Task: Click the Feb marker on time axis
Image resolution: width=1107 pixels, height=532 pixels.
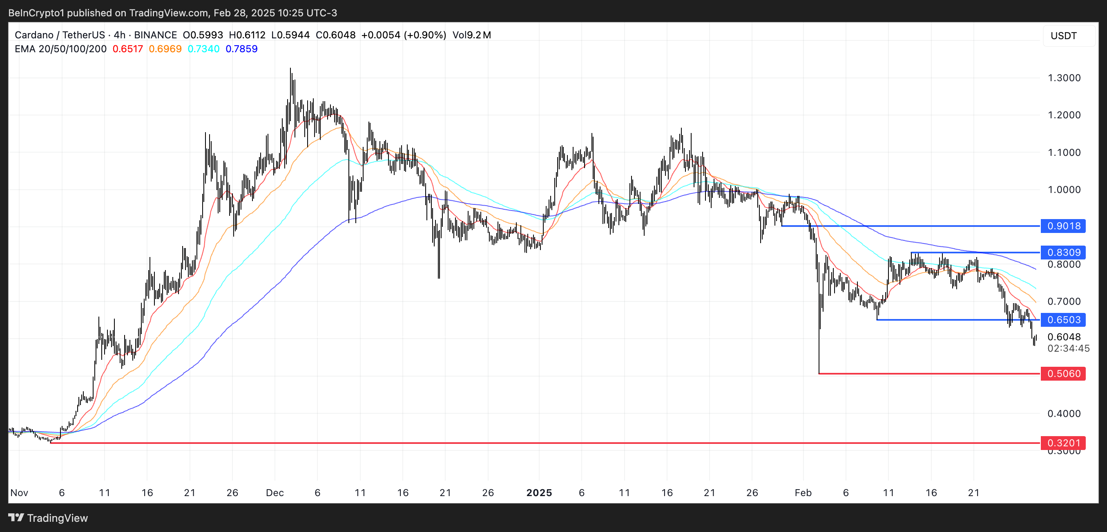Action: 803,492
